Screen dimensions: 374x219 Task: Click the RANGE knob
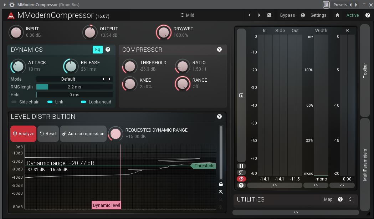click(183, 83)
